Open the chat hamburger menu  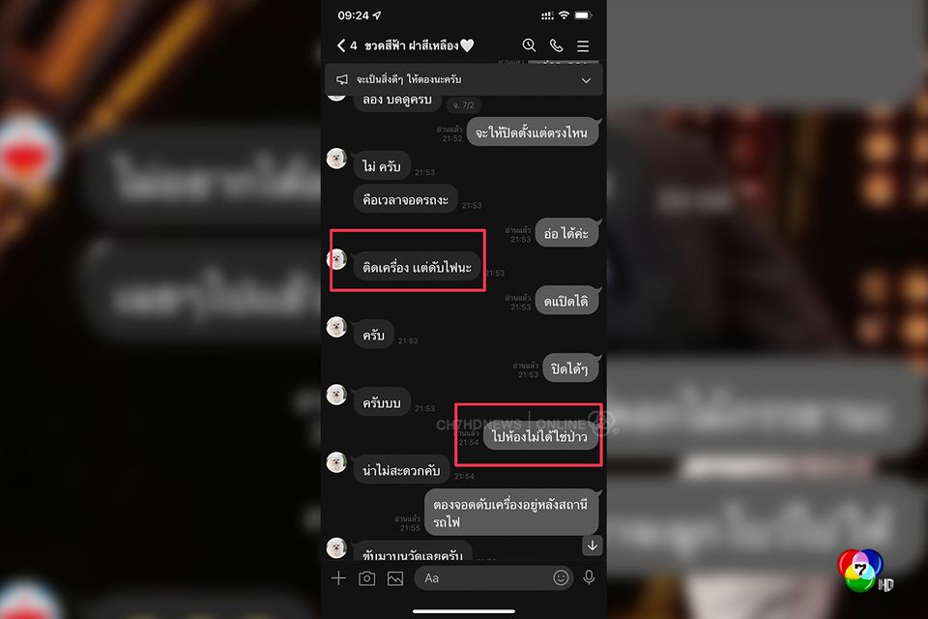click(x=583, y=45)
